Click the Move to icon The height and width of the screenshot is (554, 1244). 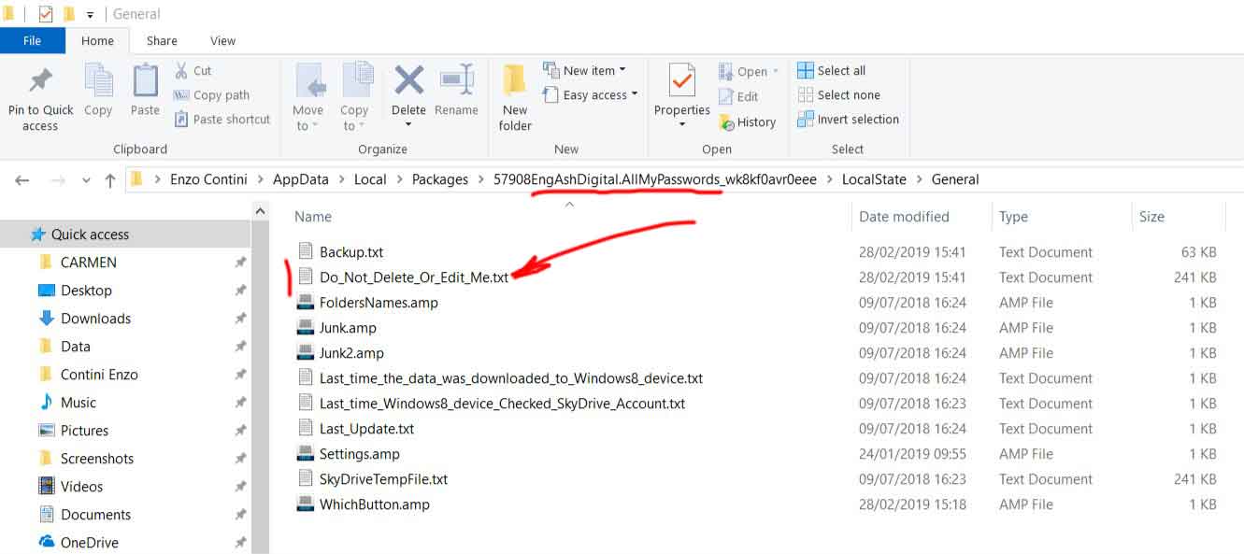[307, 82]
